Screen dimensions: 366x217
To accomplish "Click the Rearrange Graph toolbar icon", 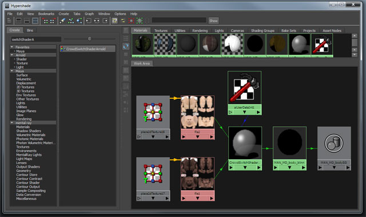I will click(x=71, y=21).
